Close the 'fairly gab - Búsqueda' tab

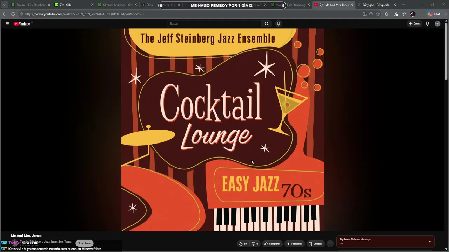[395, 5]
